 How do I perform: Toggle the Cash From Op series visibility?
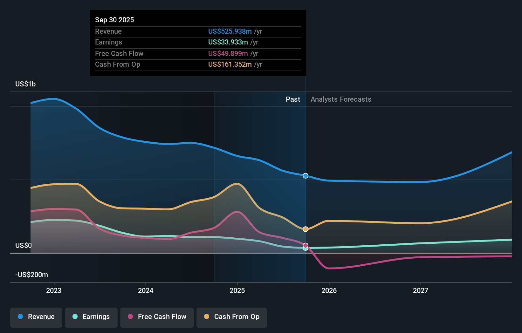tap(231, 317)
